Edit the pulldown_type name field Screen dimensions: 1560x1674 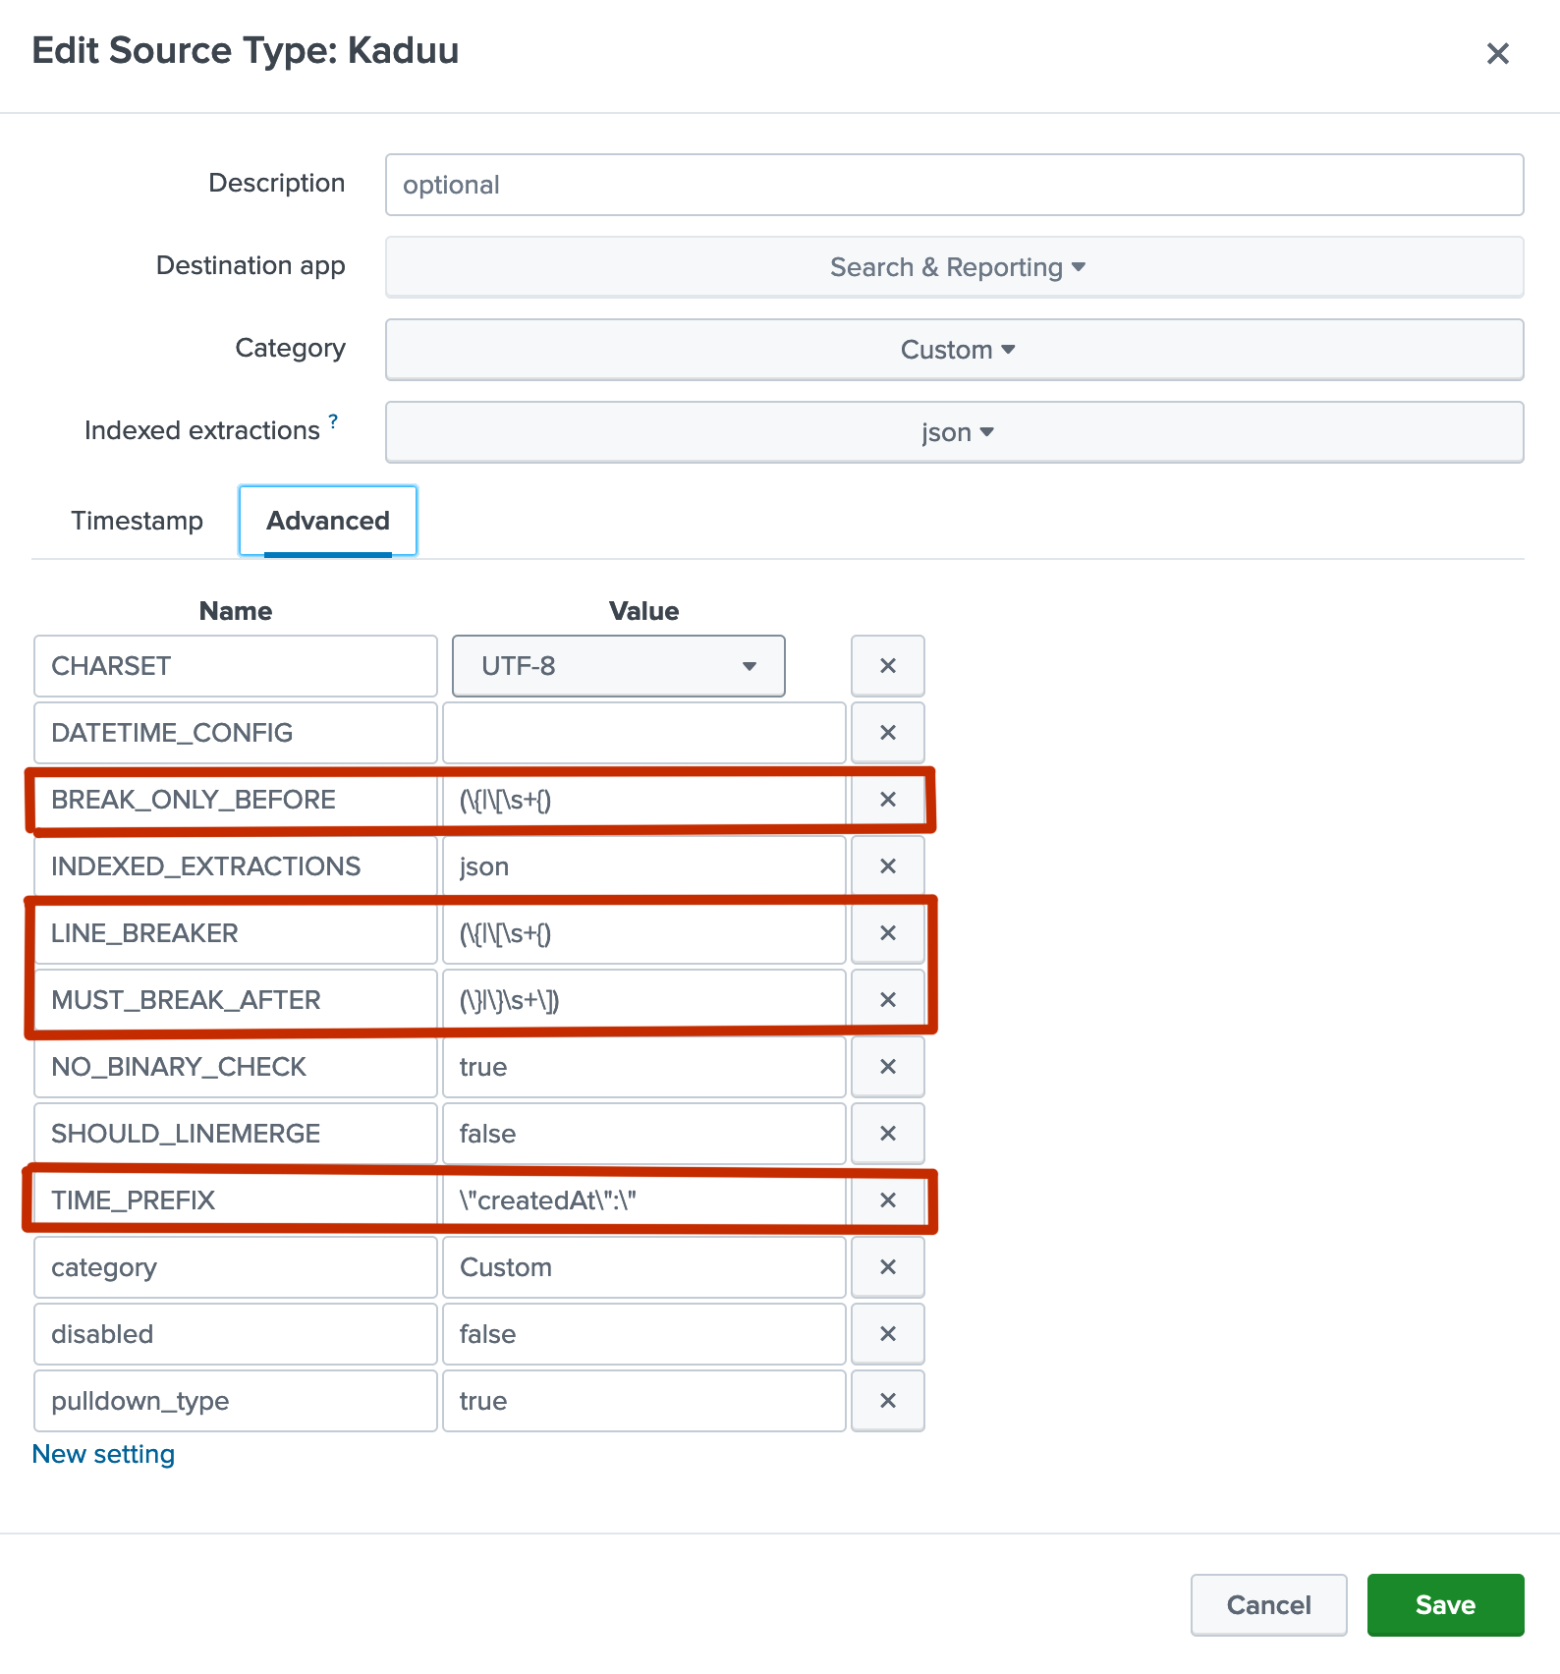pos(236,1401)
